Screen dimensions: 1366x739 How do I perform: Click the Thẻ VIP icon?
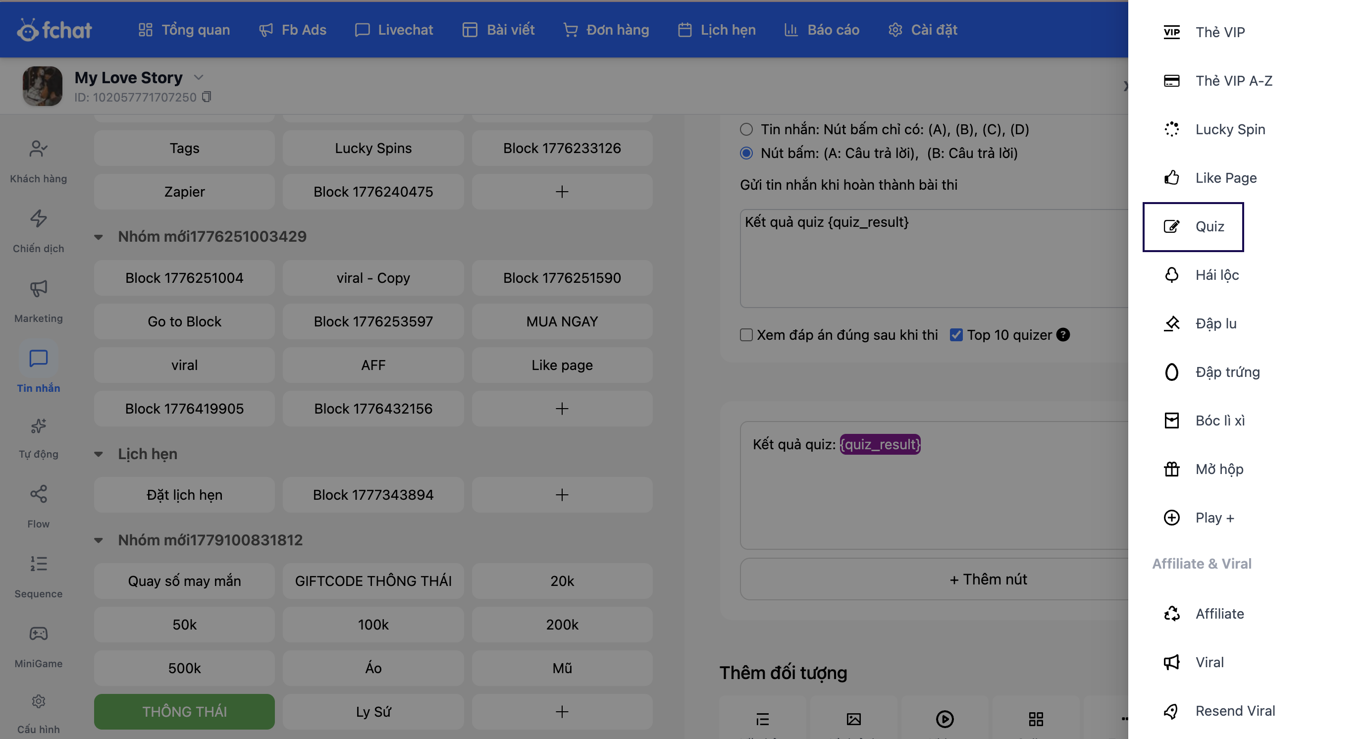[1171, 32]
